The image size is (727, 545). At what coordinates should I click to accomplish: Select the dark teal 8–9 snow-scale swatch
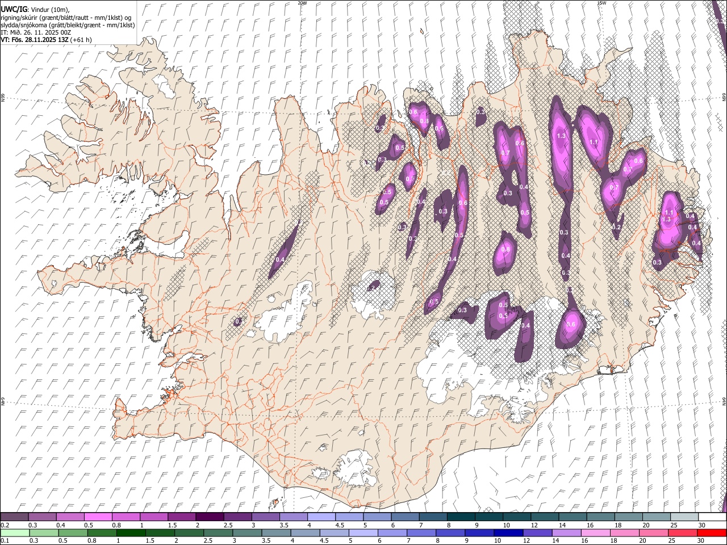coord(461,517)
